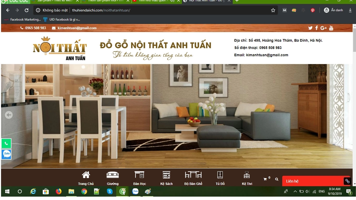
Task: Select the Giường (bed) menu icon
Action: coord(112,174)
